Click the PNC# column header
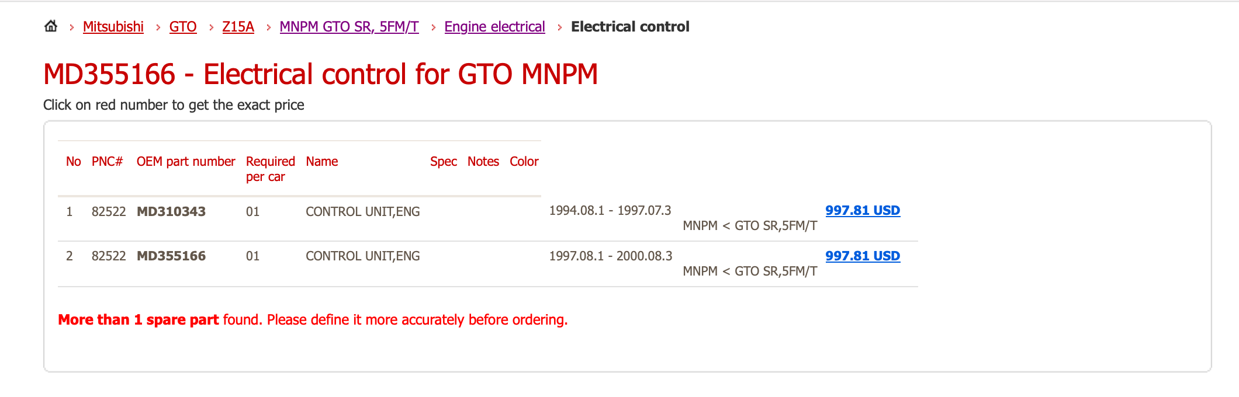This screenshot has height=397, width=1239. [108, 162]
